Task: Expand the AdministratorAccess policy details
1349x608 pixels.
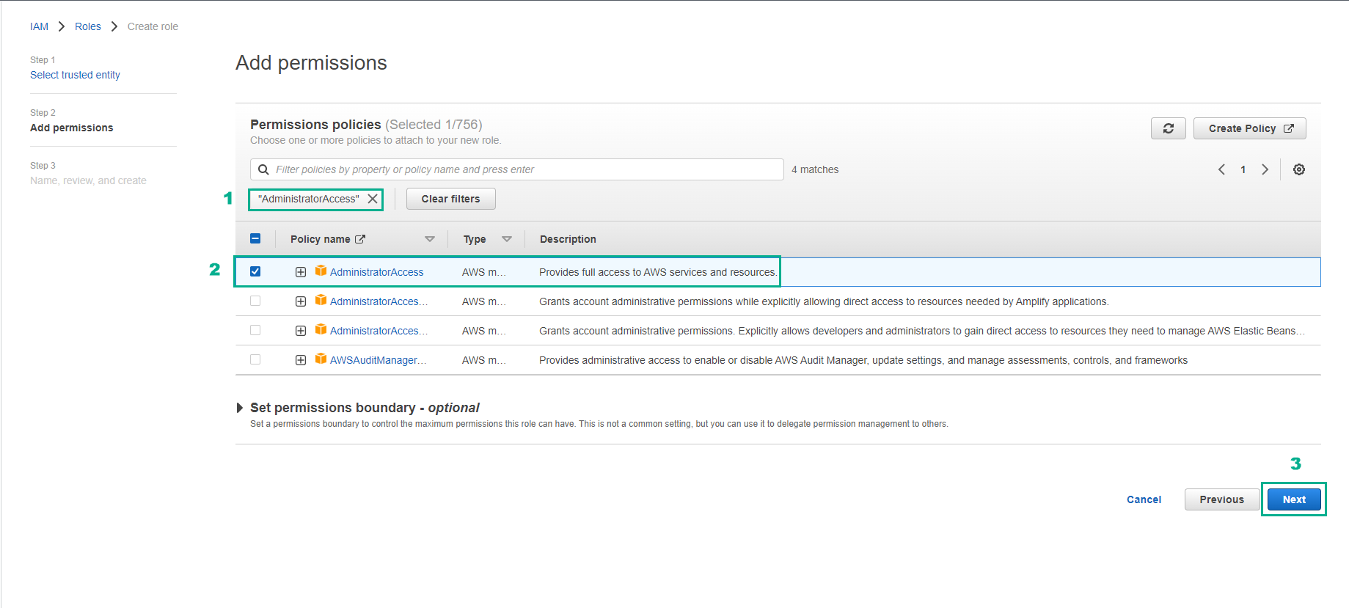Action: 301,272
